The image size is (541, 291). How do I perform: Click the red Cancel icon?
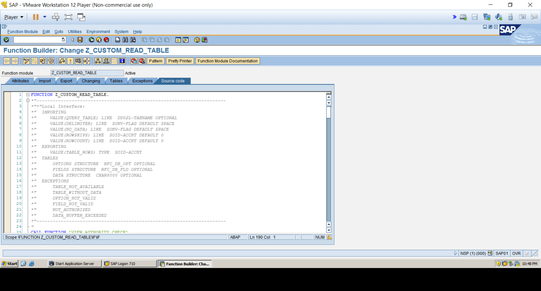(106, 40)
